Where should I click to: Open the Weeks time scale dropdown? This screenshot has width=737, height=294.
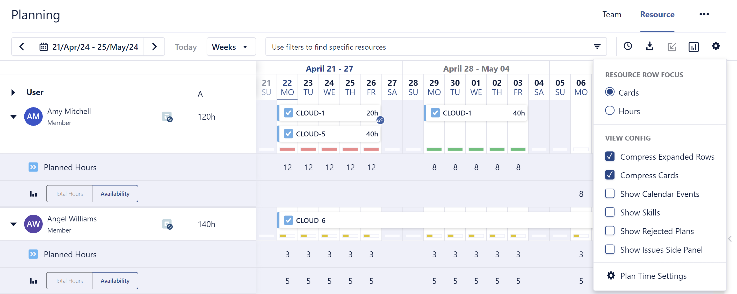[x=231, y=47]
